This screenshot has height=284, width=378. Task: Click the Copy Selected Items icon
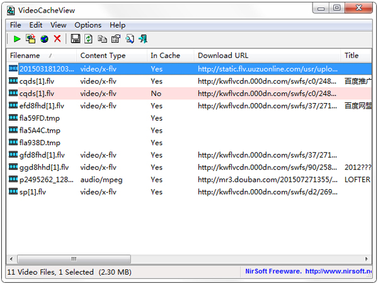[102, 39]
